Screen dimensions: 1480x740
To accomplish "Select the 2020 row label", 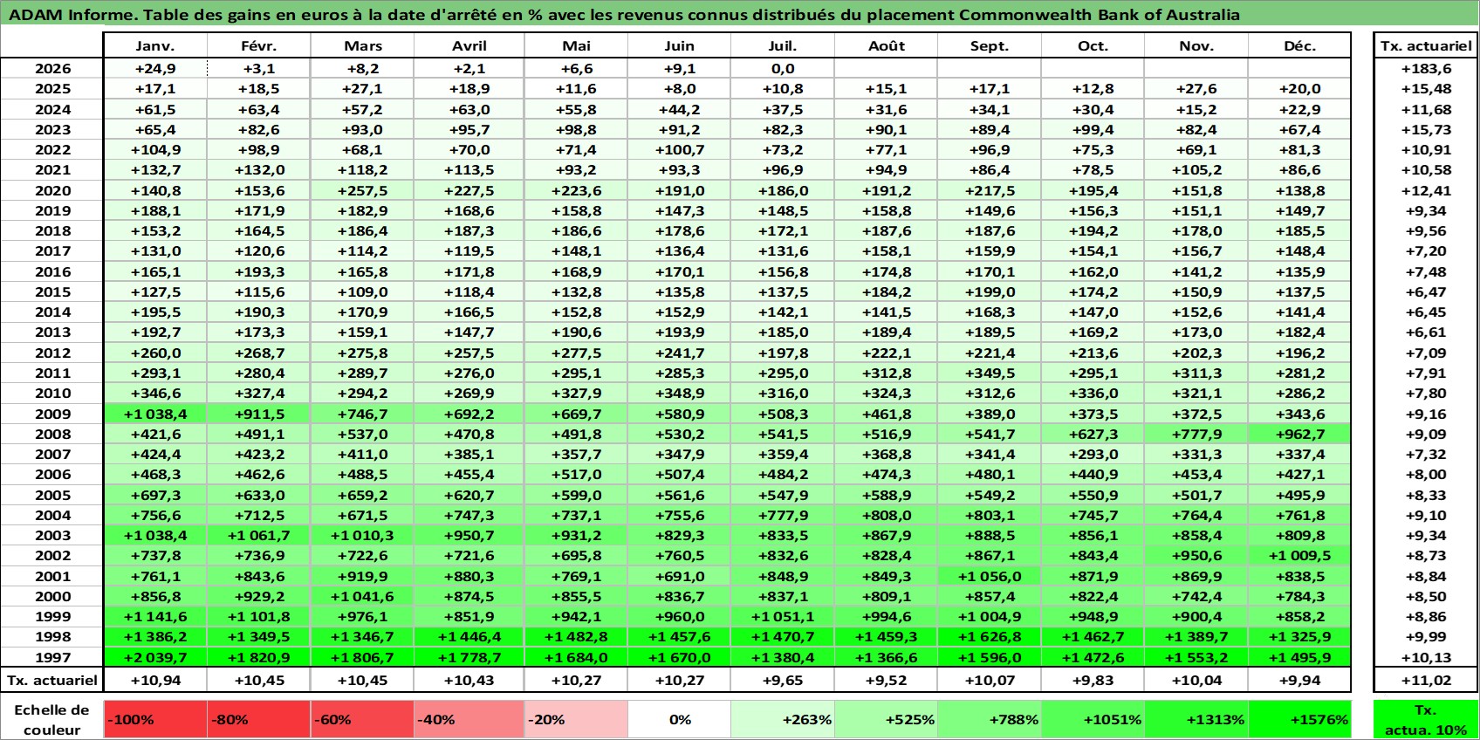I will (52, 190).
